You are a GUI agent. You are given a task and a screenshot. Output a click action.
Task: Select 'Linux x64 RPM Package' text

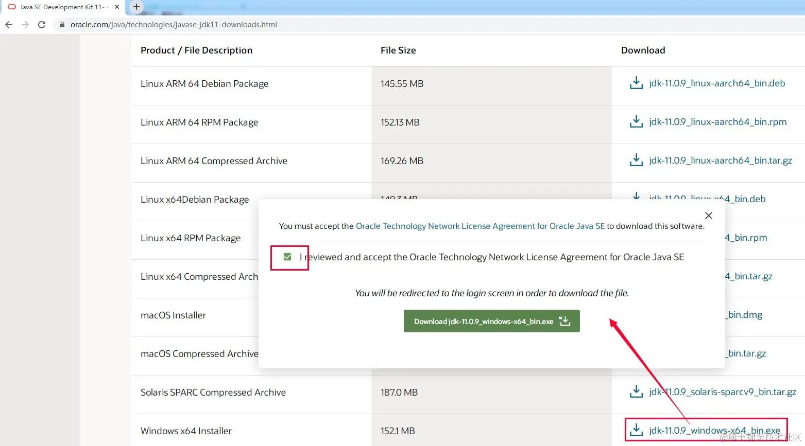[191, 238]
